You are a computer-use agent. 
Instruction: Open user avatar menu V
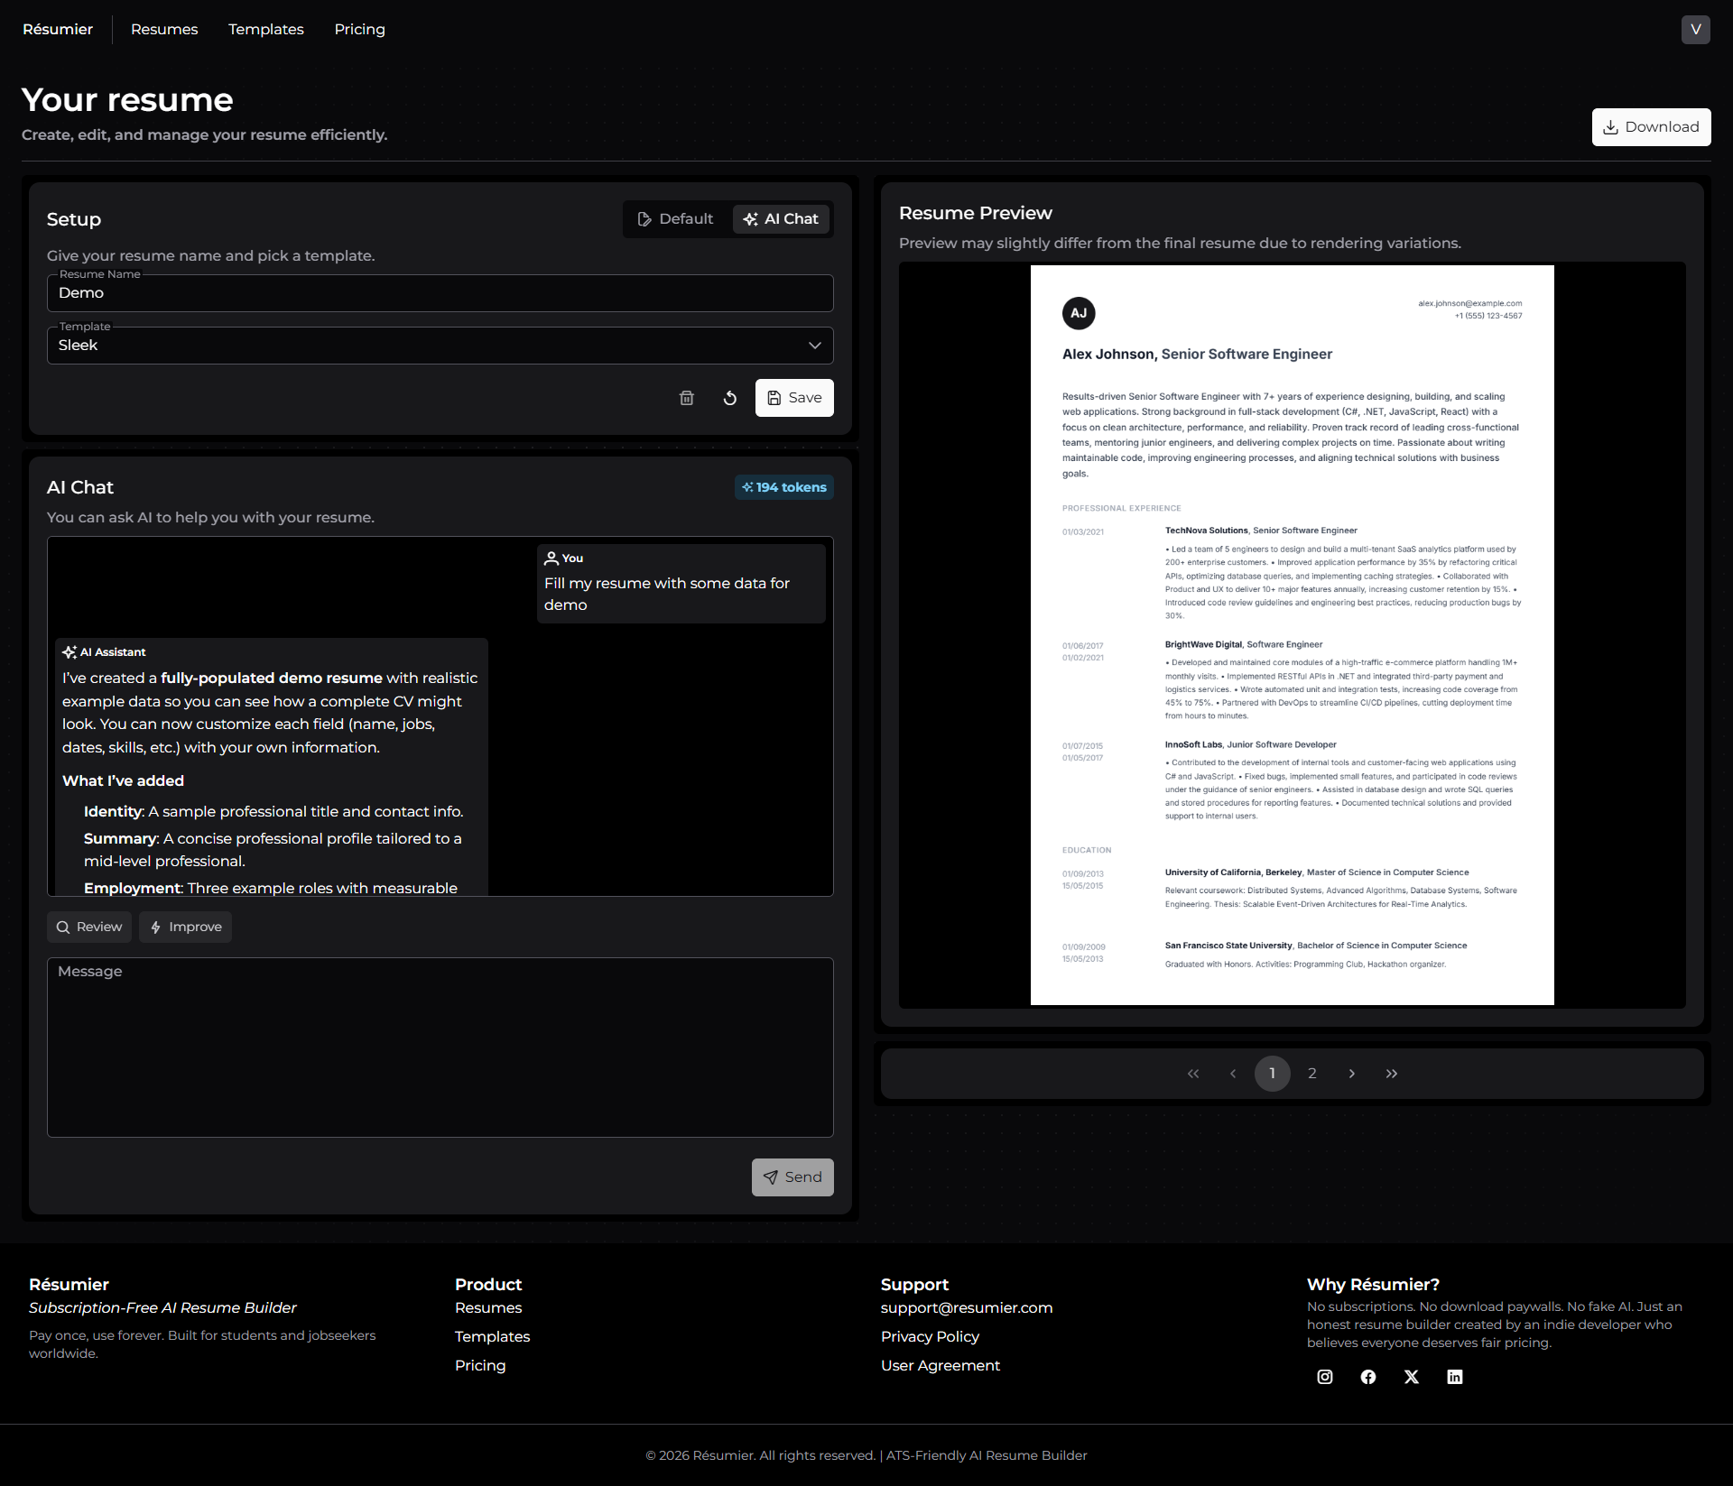1695,30
